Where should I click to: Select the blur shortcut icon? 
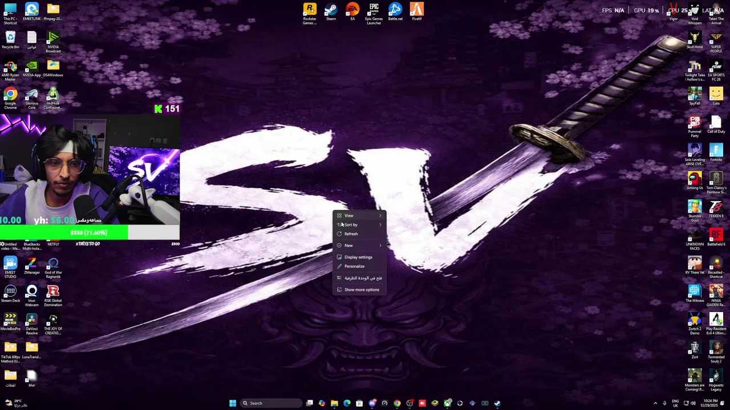(x=32, y=379)
